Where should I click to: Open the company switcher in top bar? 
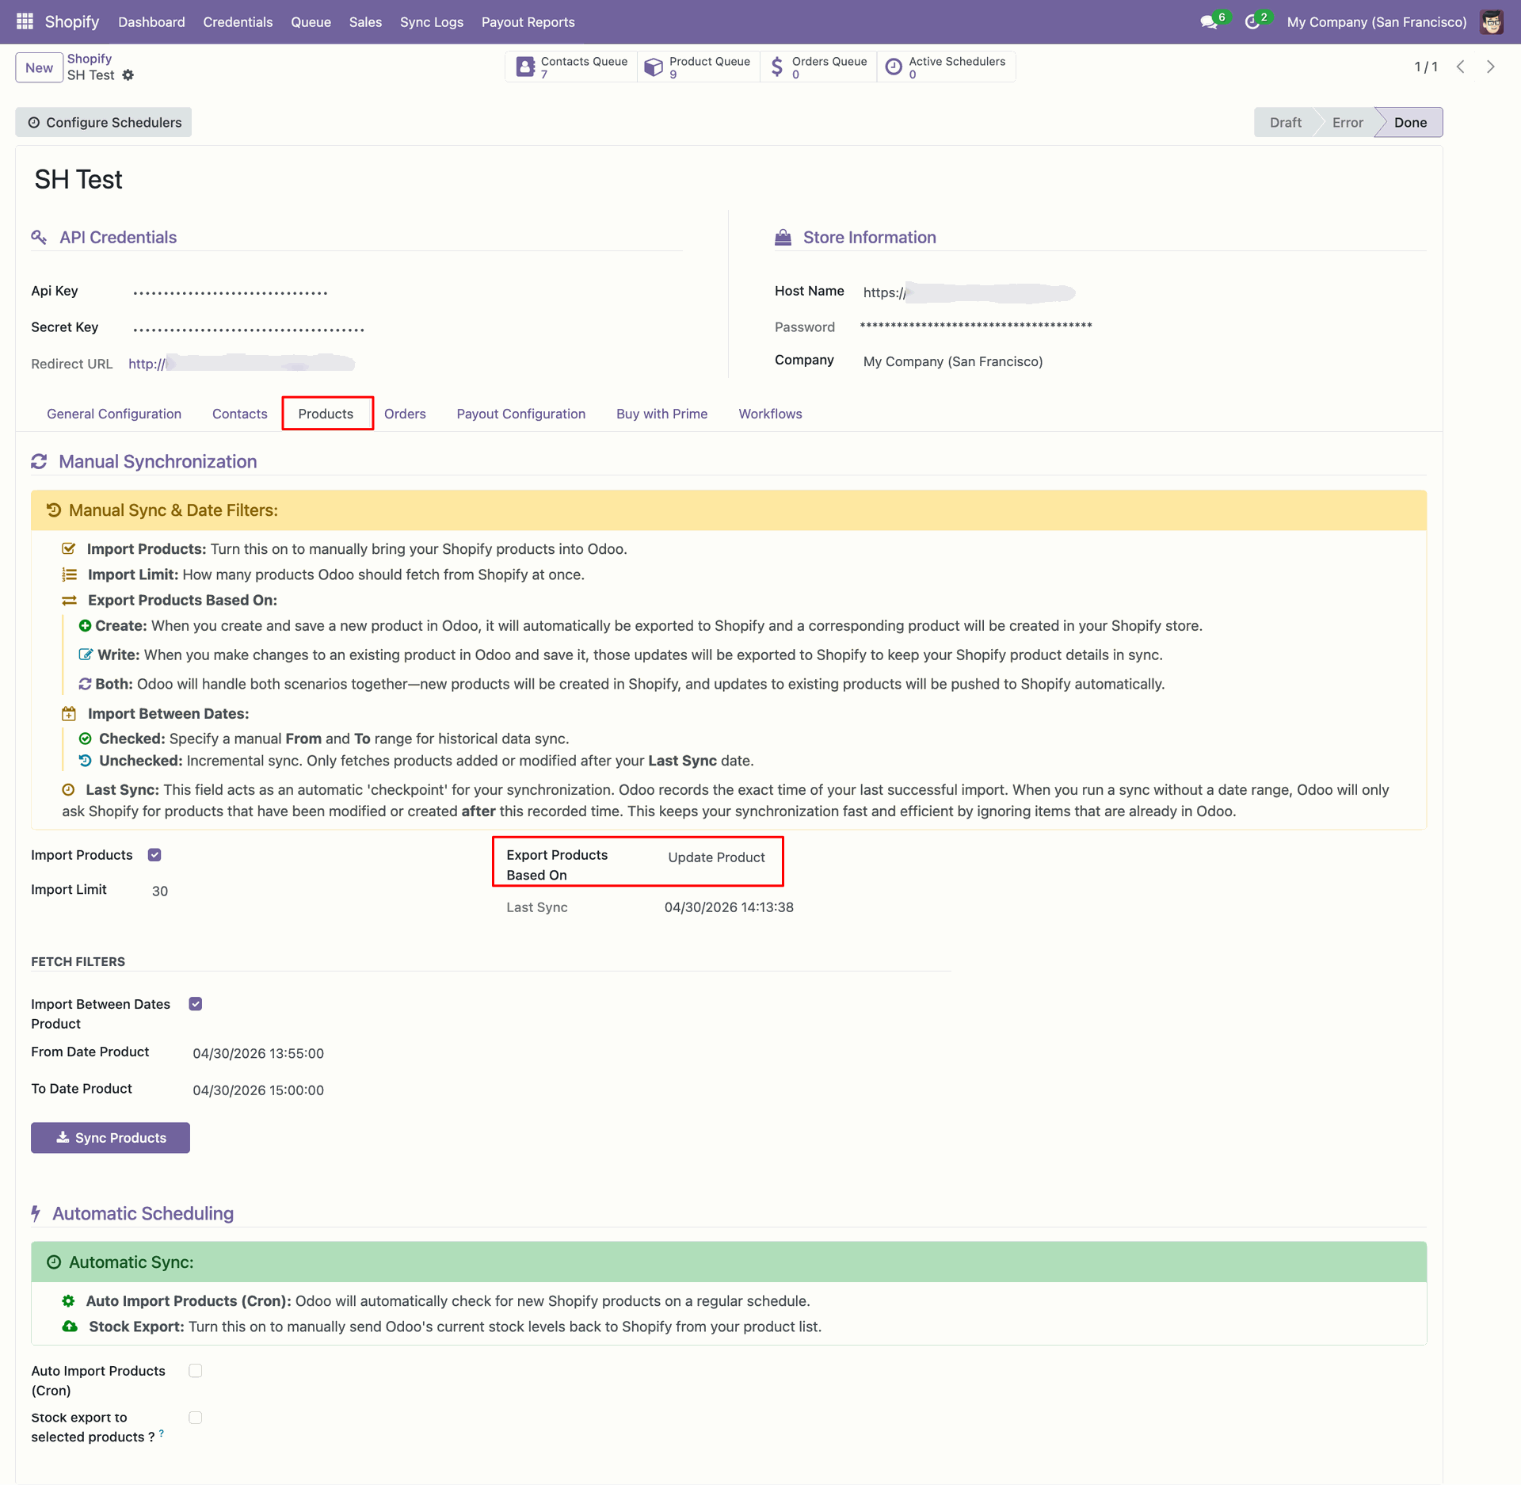tap(1377, 22)
